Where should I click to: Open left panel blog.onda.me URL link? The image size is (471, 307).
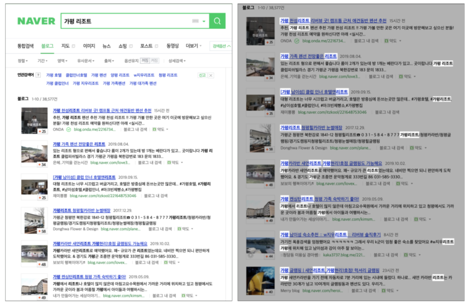pyautogui.click(x=95, y=129)
